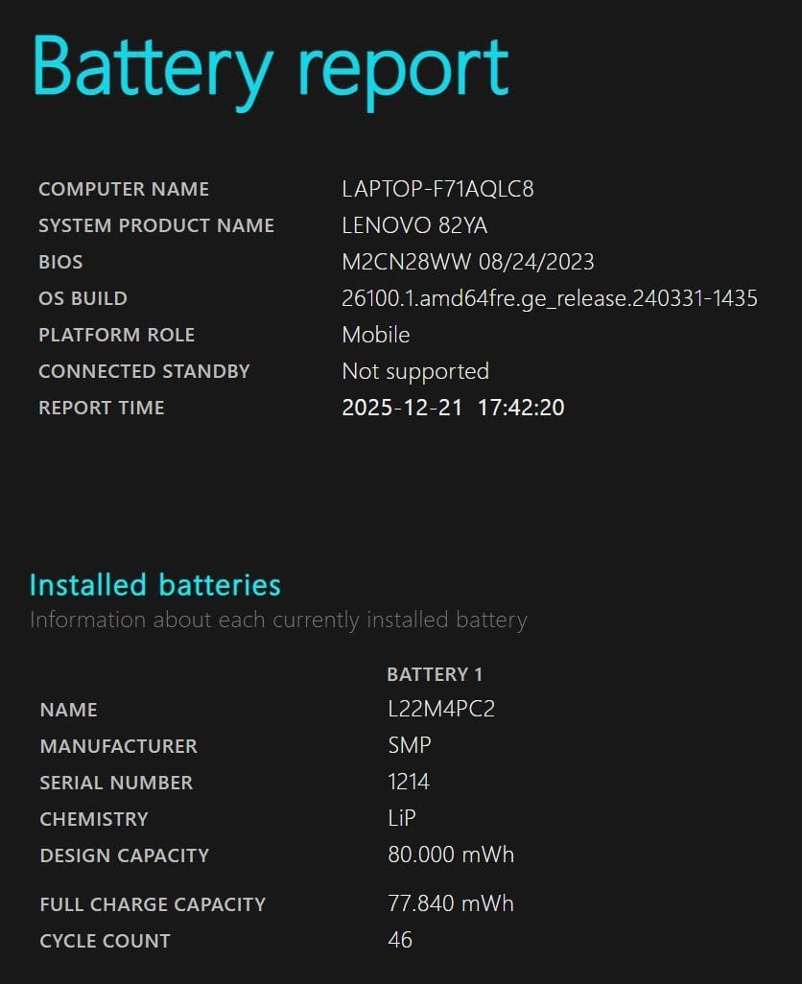
Task: Click the cycle count value 46
Action: 400,940
